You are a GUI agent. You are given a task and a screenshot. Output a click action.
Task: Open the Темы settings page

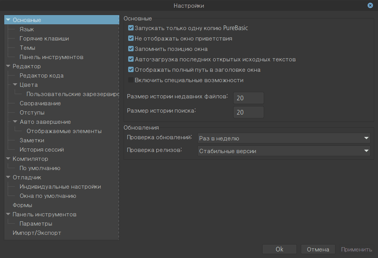coord(27,48)
